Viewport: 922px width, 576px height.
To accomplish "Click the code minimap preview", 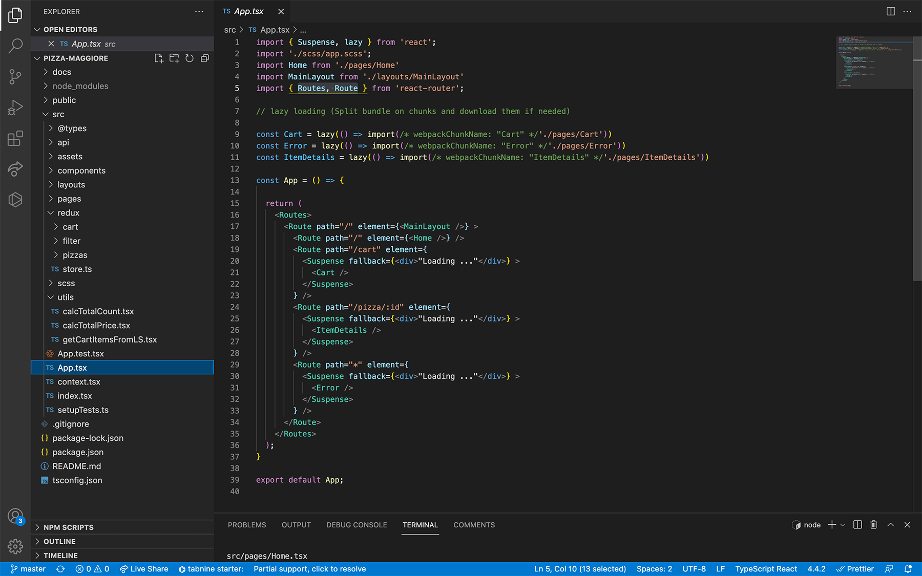I will click(874, 61).
